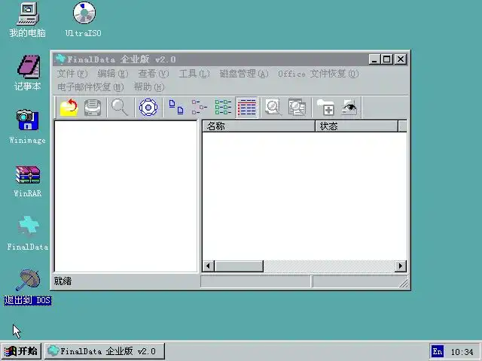Open the 文件(F) menu
Viewport: 482px width, 361px height.
(x=72, y=74)
